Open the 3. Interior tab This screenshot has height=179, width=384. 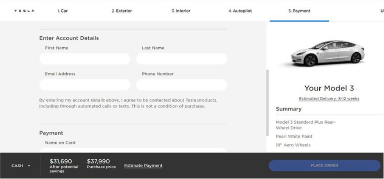[181, 11]
